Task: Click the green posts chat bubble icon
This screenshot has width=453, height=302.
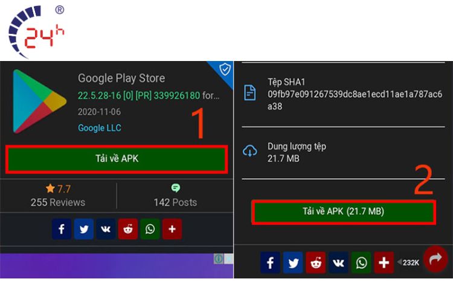Action: click(175, 188)
